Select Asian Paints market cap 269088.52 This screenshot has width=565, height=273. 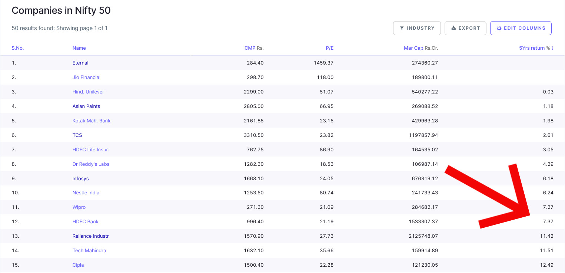[424, 106]
